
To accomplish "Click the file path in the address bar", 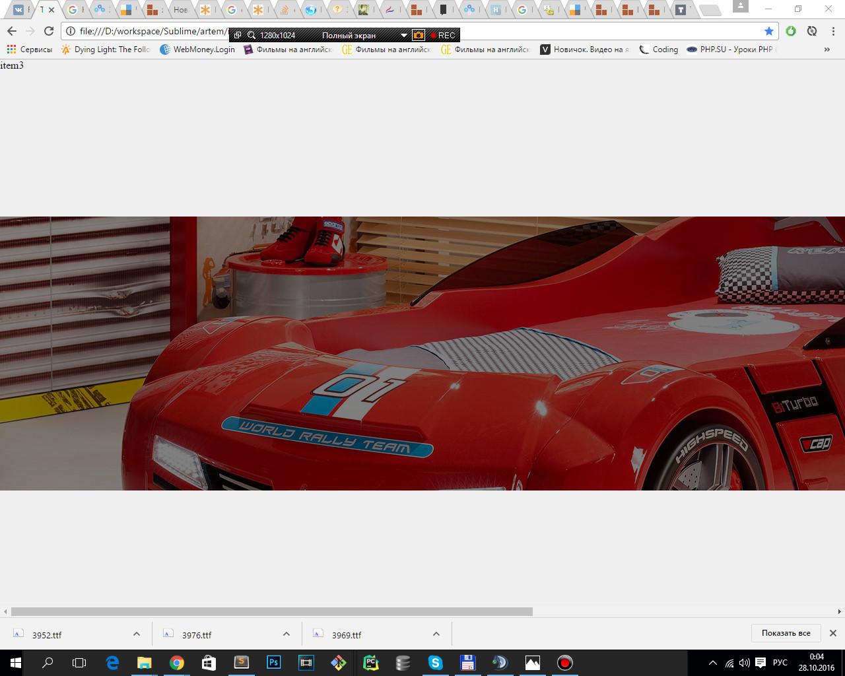I will pyautogui.click(x=153, y=31).
